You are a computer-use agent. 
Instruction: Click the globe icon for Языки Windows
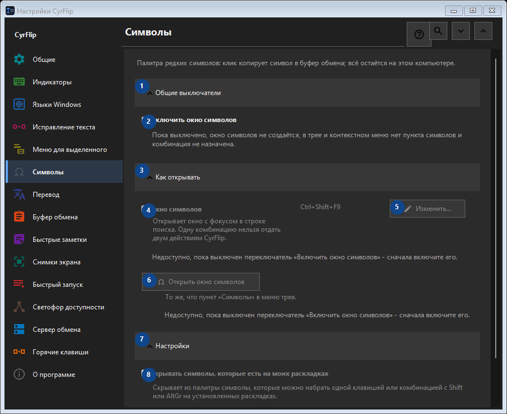(x=19, y=104)
